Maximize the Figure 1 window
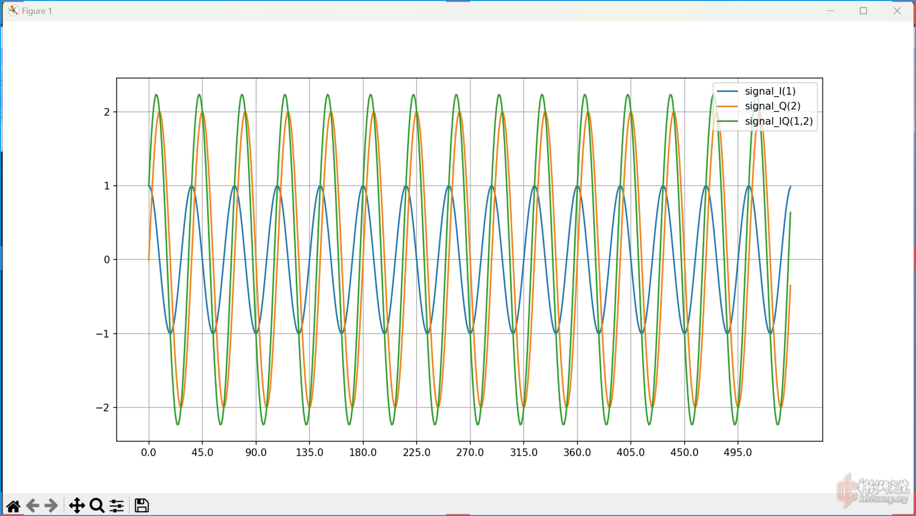 pos(863,11)
